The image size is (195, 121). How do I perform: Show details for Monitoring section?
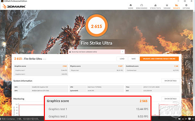click(x=170, y=99)
